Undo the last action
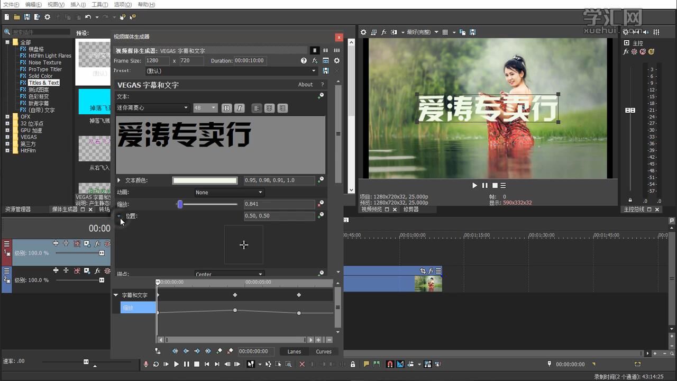This screenshot has height=381, width=677. pos(88,17)
